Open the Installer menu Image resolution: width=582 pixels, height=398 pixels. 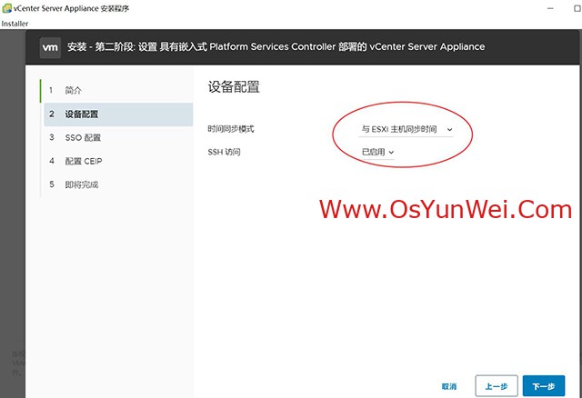coord(15,24)
